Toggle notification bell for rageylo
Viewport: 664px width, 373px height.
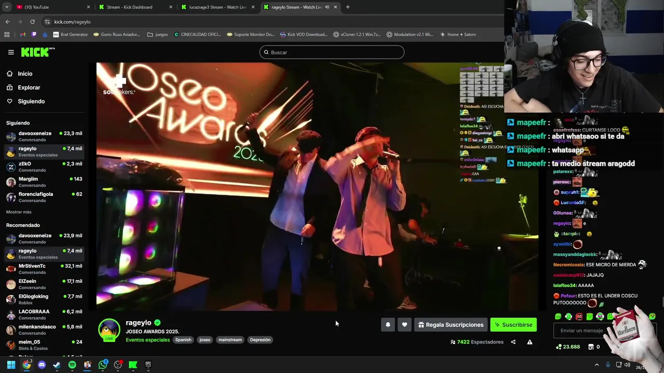pyautogui.click(x=388, y=325)
